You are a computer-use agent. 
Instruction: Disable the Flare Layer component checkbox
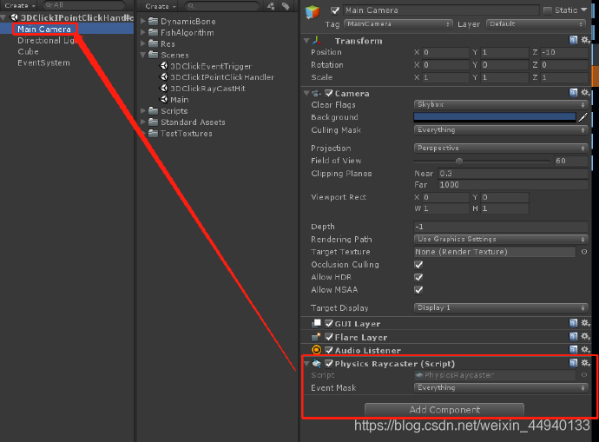coord(328,337)
